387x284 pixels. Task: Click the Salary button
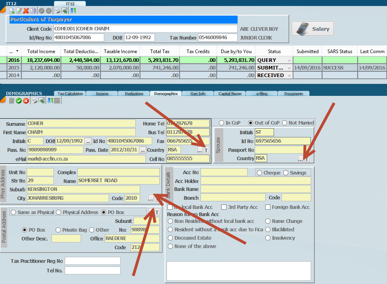(x=313, y=29)
